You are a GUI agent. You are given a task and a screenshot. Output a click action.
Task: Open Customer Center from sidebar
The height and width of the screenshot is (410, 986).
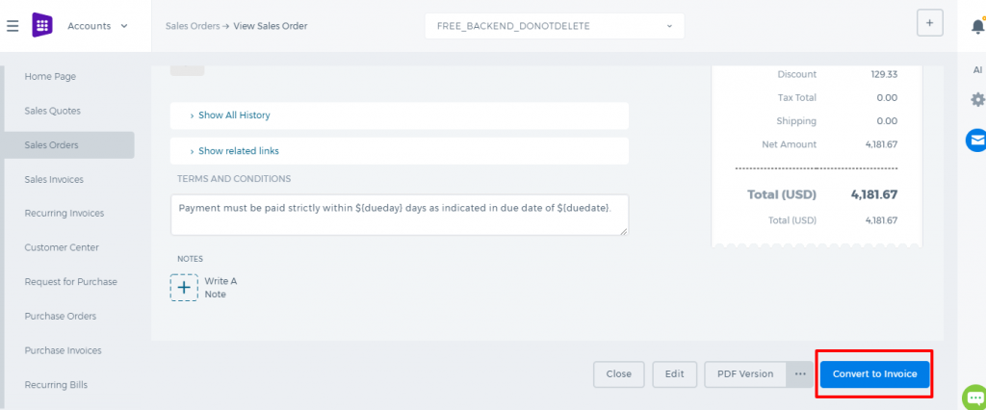[x=62, y=247]
